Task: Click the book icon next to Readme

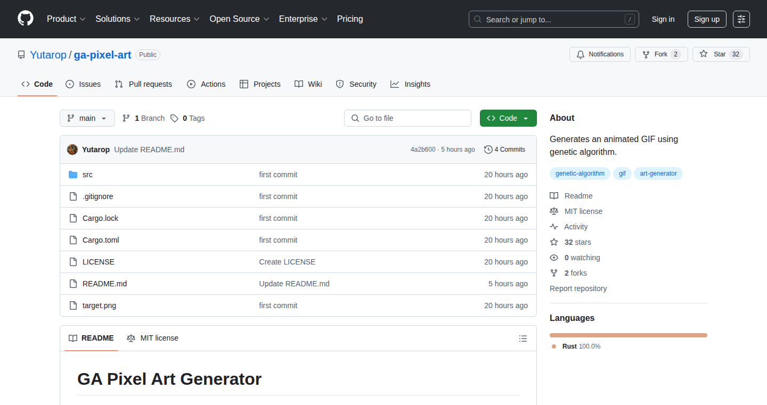Action: click(x=554, y=196)
